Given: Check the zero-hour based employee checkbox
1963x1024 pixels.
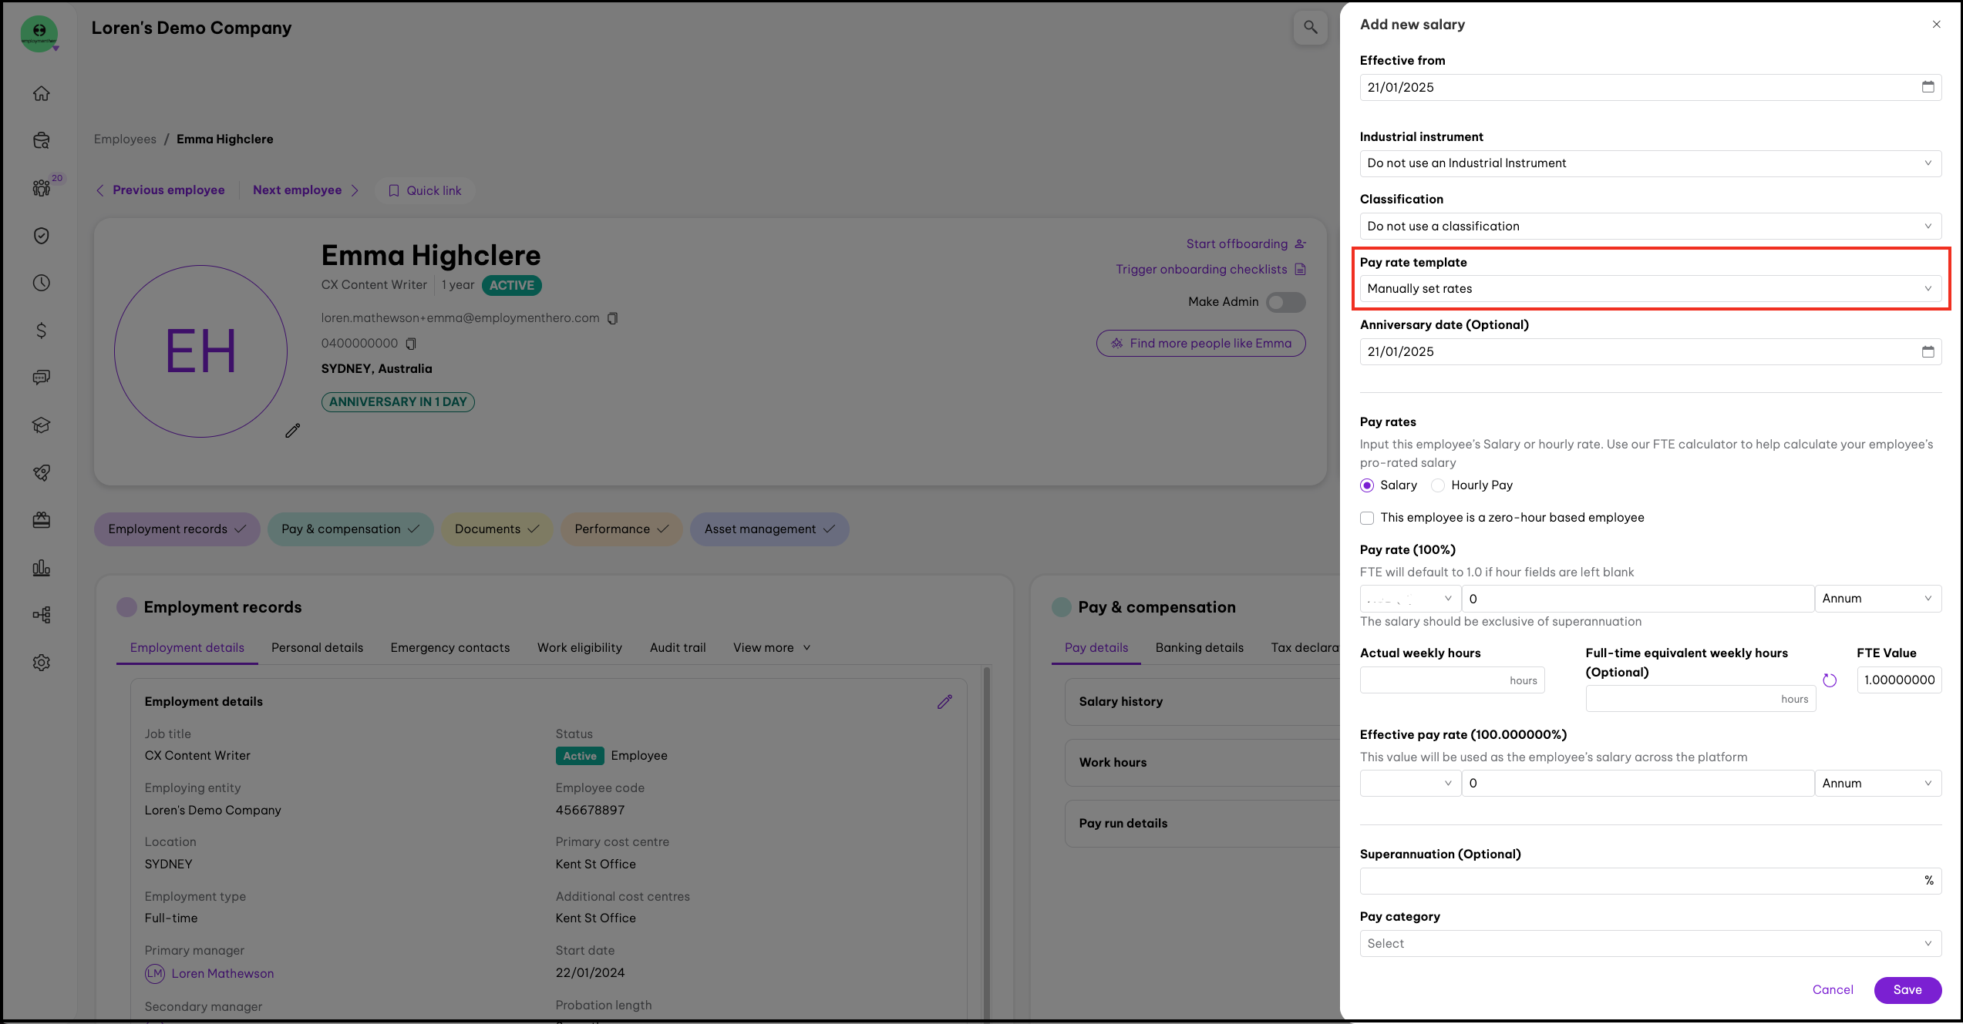Looking at the screenshot, I should tap(1367, 518).
